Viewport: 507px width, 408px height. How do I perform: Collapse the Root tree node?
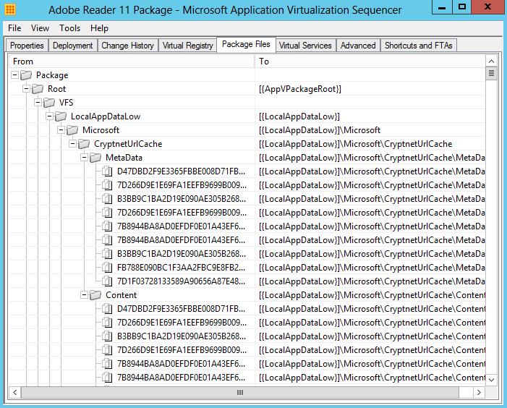click(26, 88)
